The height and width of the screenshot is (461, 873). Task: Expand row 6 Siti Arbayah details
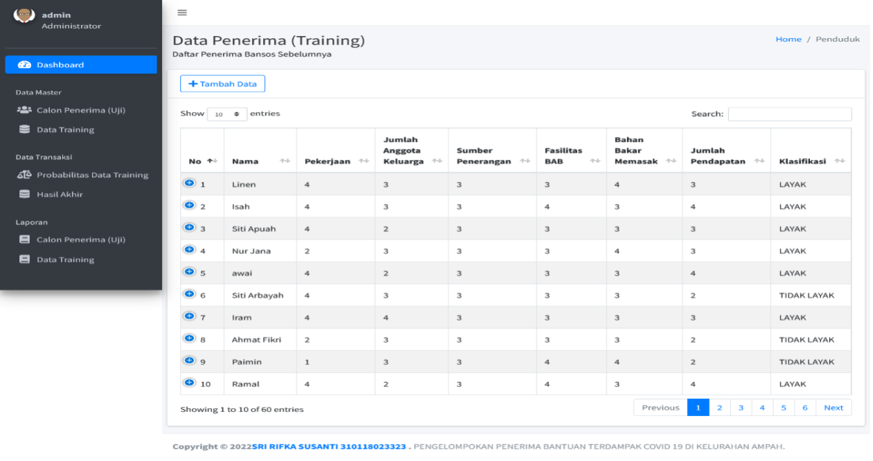tap(189, 293)
